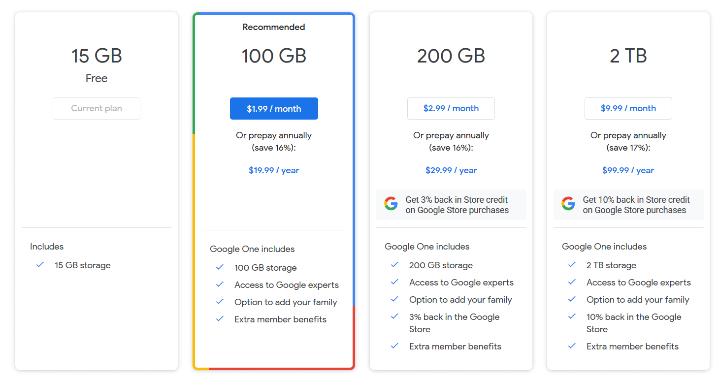The image size is (719, 377).
Task: Click the Current plan button
Action: coord(96,108)
